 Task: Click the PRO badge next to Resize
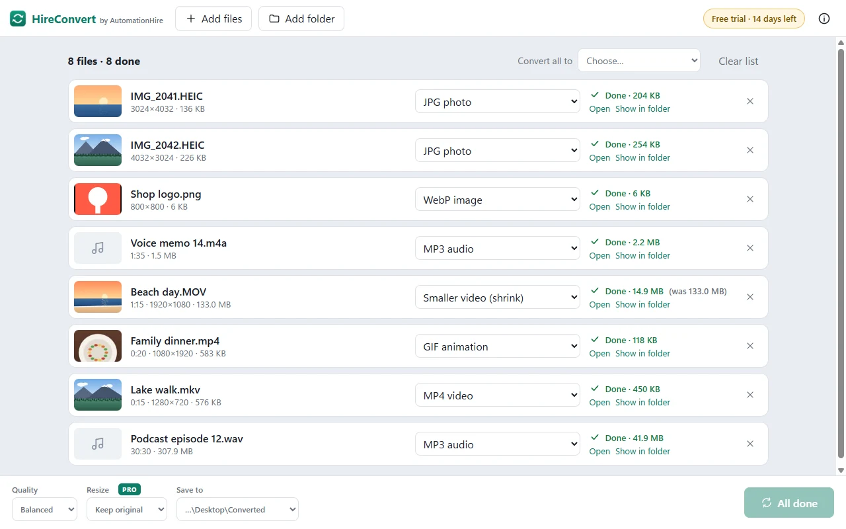pos(130,489)
